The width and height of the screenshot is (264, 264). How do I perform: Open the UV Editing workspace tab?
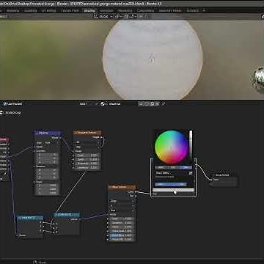[x=48, y=10]
